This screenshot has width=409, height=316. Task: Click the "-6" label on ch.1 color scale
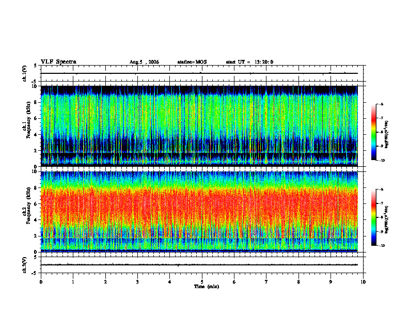[x=381, y=104]
